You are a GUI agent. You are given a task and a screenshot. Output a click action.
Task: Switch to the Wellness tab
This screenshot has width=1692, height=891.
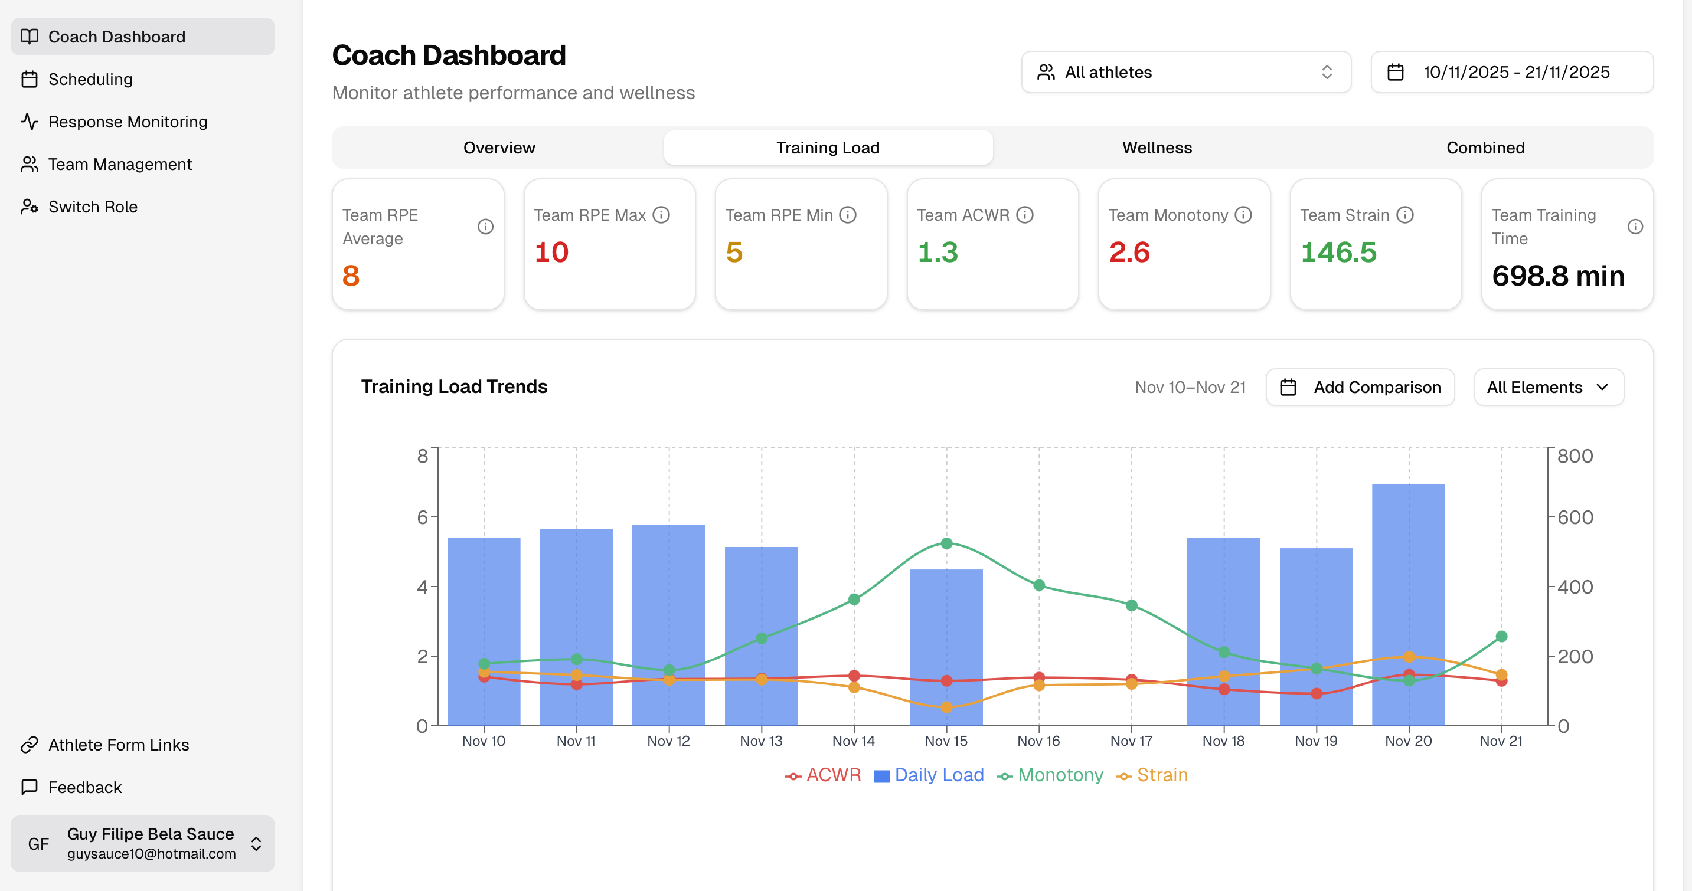(x=1156, y=148)
